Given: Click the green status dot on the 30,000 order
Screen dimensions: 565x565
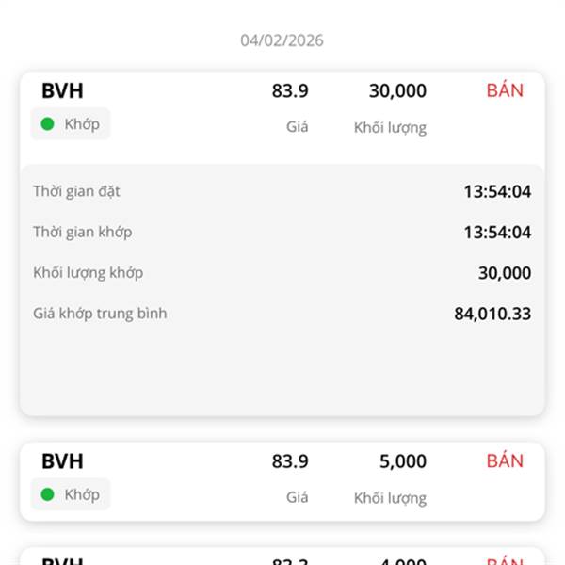Looking at the screenshot, I should click(x=47, y=123).
